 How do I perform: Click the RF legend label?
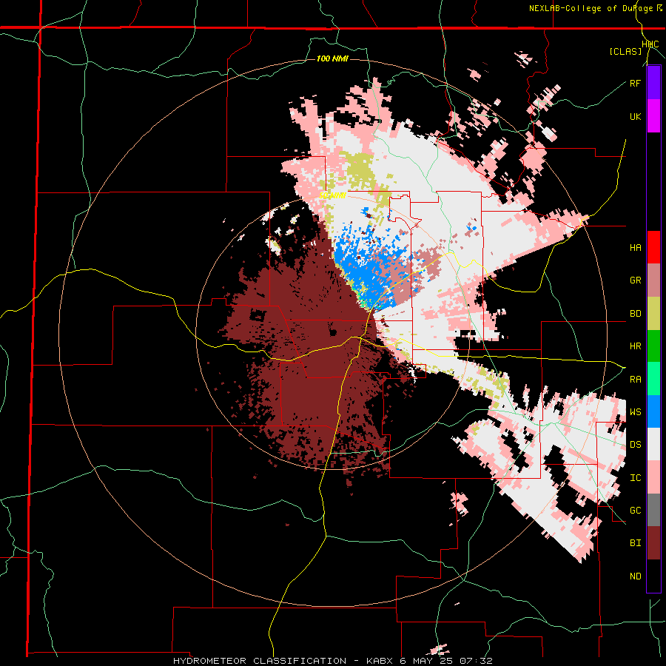[x=635, y=83]
